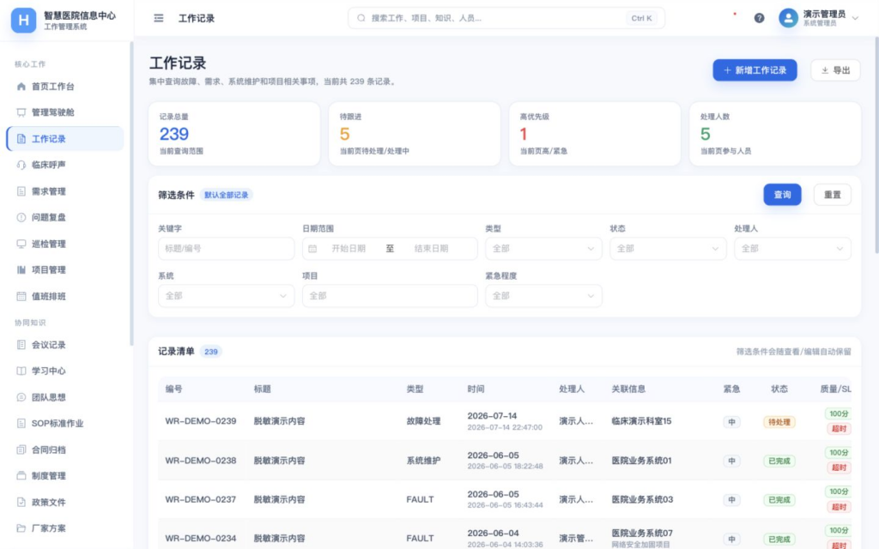This screenshot has height=549, width=879.
Task: Click the icon beside 会议记录
Action: coord(21,345)
